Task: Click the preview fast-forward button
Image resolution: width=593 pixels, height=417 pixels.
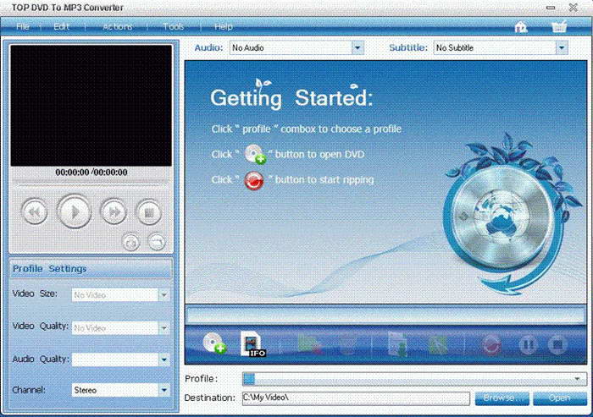Action: click(x=114, y=212)
